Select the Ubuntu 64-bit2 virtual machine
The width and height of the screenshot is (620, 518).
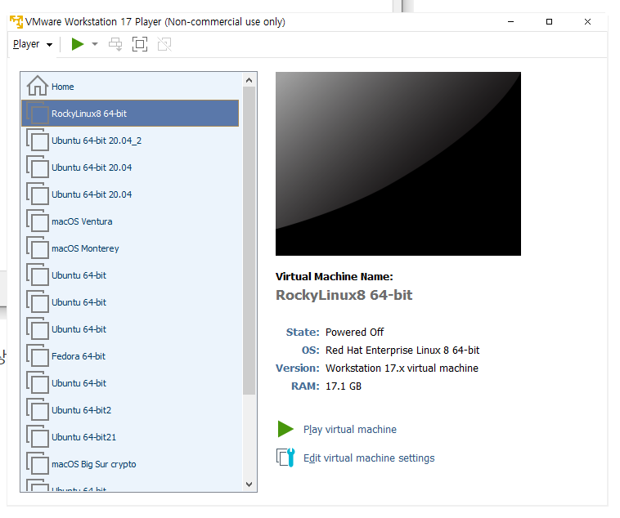[130, 410]
